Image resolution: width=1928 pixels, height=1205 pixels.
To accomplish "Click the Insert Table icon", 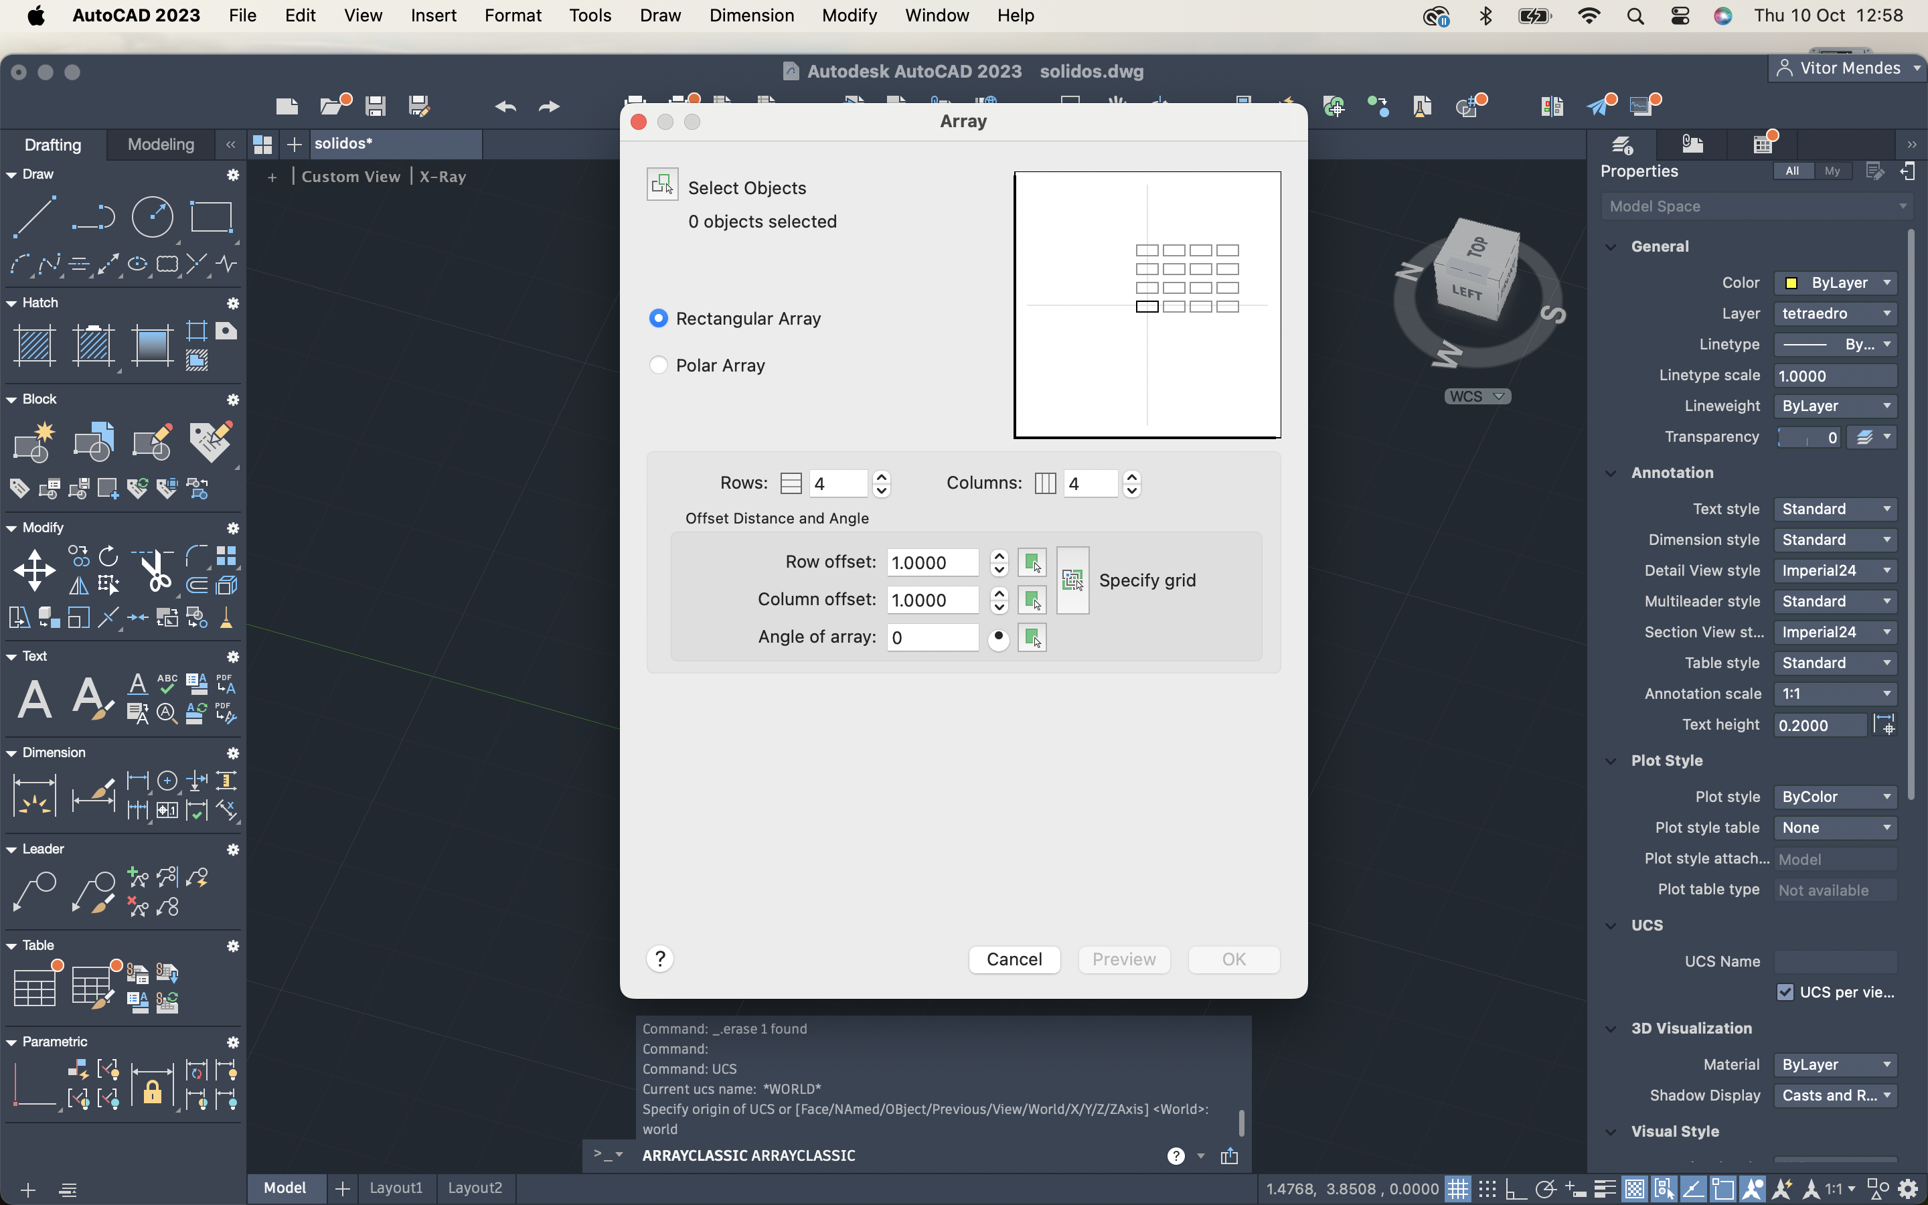I will pyautogui.click(x=34, y=988).
